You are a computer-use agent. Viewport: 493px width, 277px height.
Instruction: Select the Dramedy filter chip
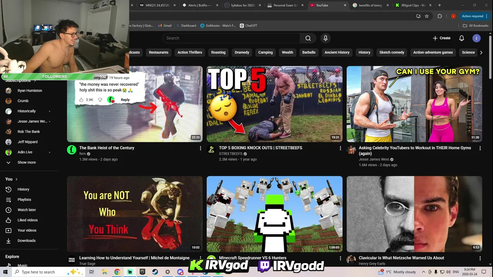pos(242,52)
